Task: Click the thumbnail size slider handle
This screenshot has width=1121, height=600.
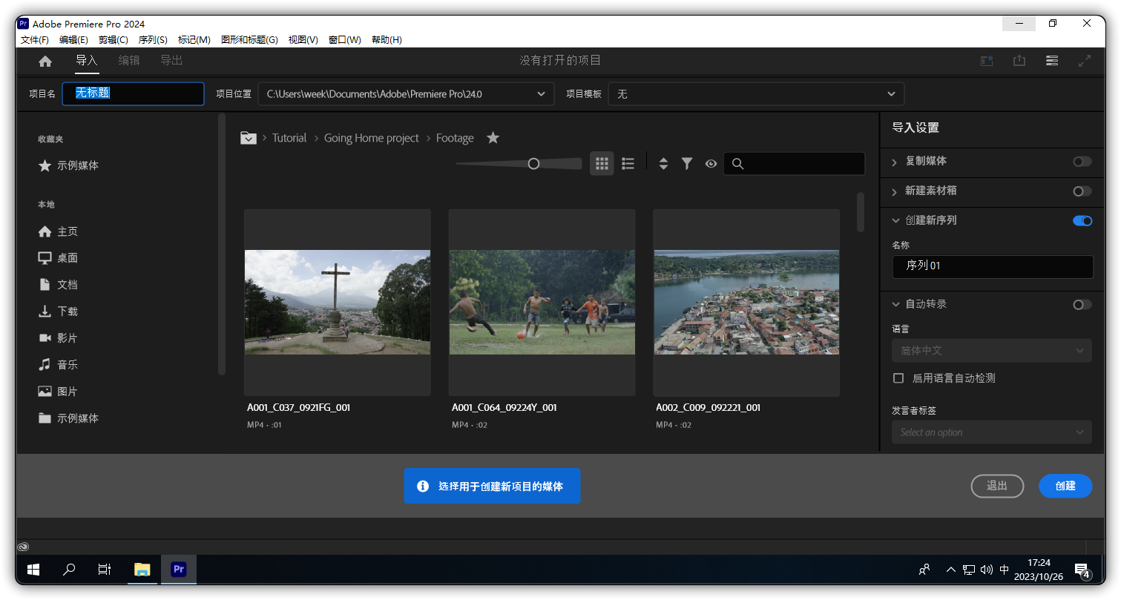Action: (533, 164)
